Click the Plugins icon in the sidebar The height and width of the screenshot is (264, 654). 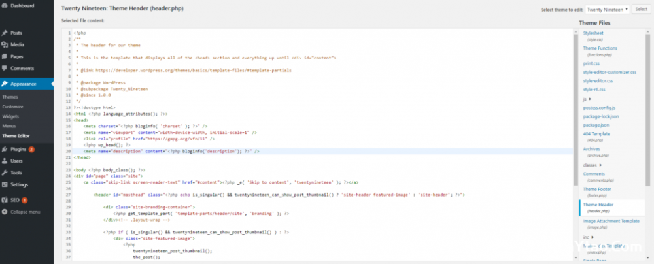click(5, 149)
